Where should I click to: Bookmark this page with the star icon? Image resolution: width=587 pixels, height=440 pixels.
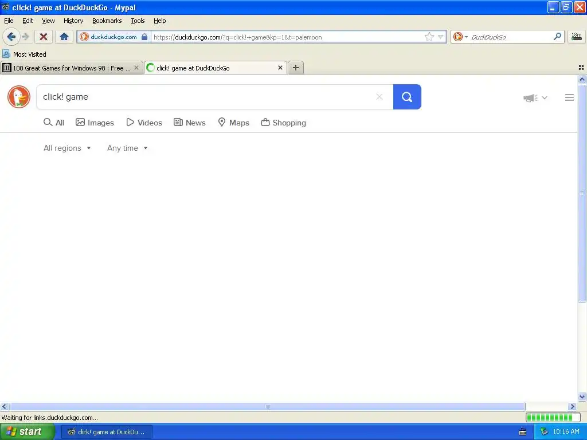(429, 37)
